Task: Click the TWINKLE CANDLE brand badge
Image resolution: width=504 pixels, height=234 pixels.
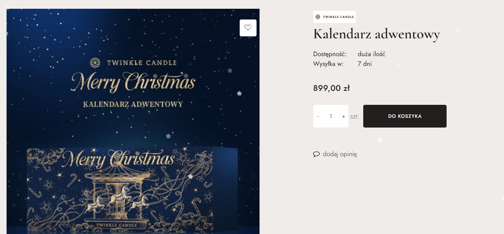Action: tap(334, 17)
